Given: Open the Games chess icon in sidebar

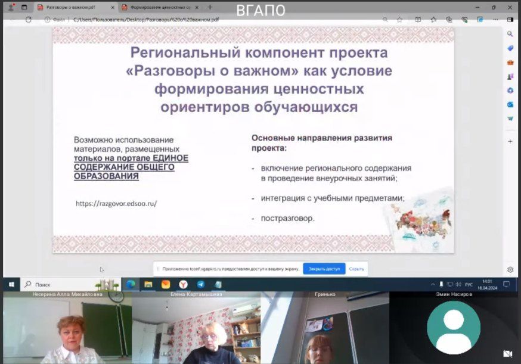Looking at the screenshot, I should 510,76.
